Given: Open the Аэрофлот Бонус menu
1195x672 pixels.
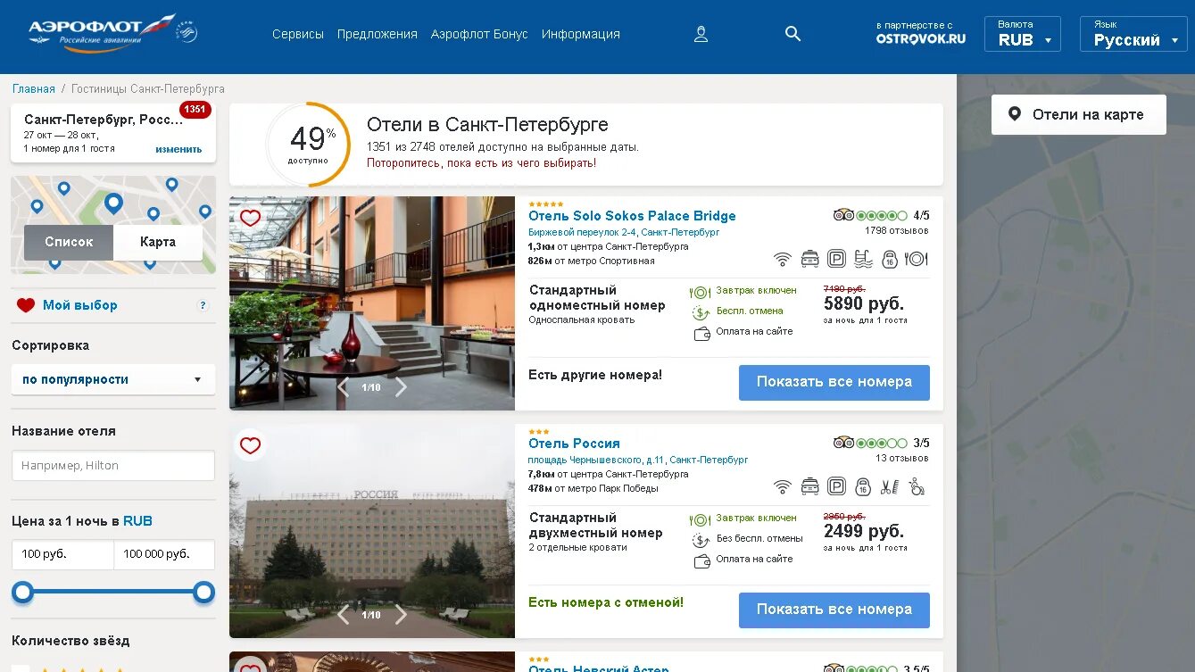Looking at the screenshot, I should [479, 34].
